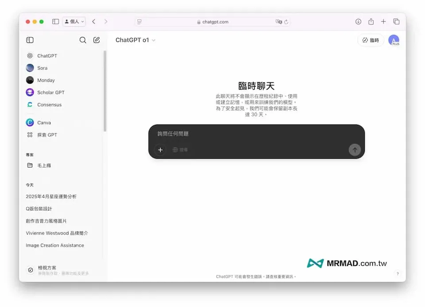Open a new Safari tab

point(383,21)
